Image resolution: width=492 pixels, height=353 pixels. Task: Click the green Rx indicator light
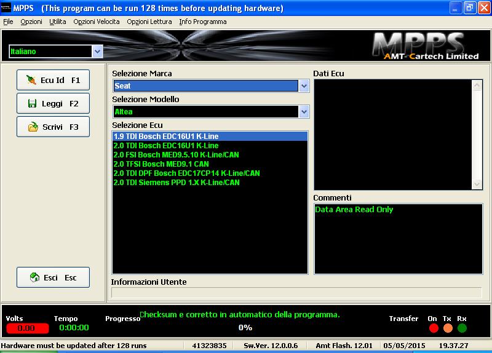[462, 328]
